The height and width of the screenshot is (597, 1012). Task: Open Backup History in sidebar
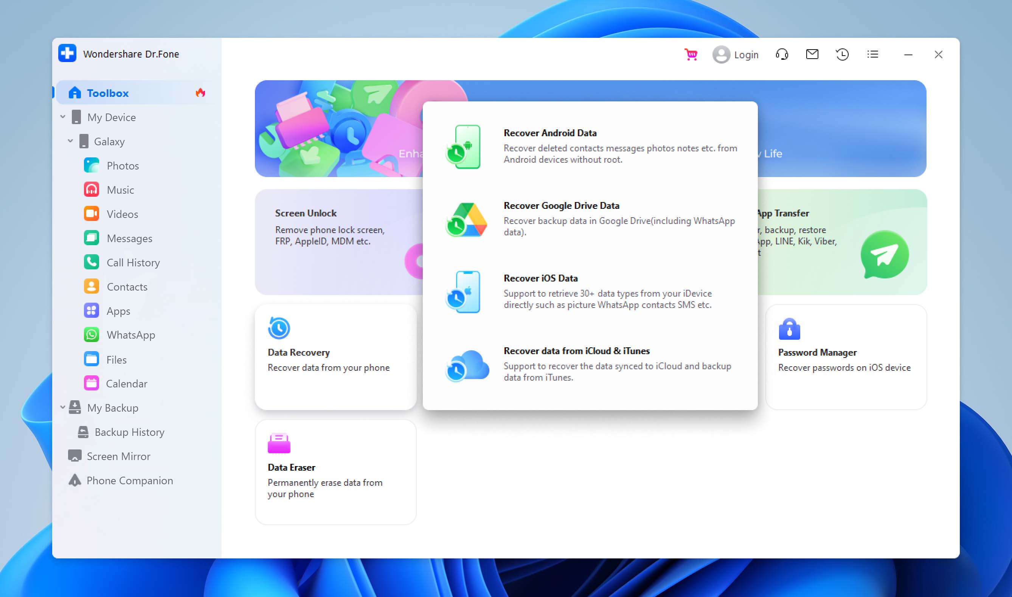(x=129, y=432)
